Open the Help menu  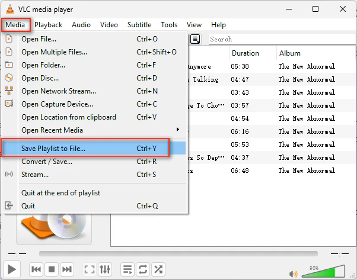pyautogui.click(x=218, y=24)
